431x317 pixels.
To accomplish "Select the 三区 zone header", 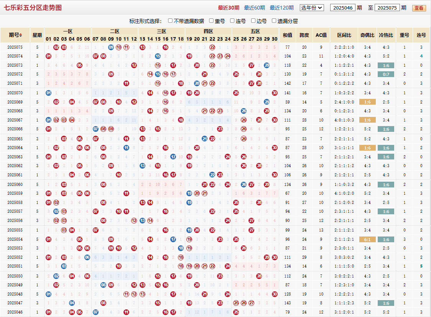I will coord(162,31).
